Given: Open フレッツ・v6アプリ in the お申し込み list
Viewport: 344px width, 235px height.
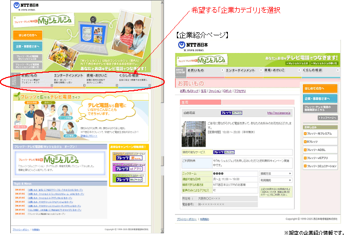Looking at the screenshot, I should (x=320, y=158).
